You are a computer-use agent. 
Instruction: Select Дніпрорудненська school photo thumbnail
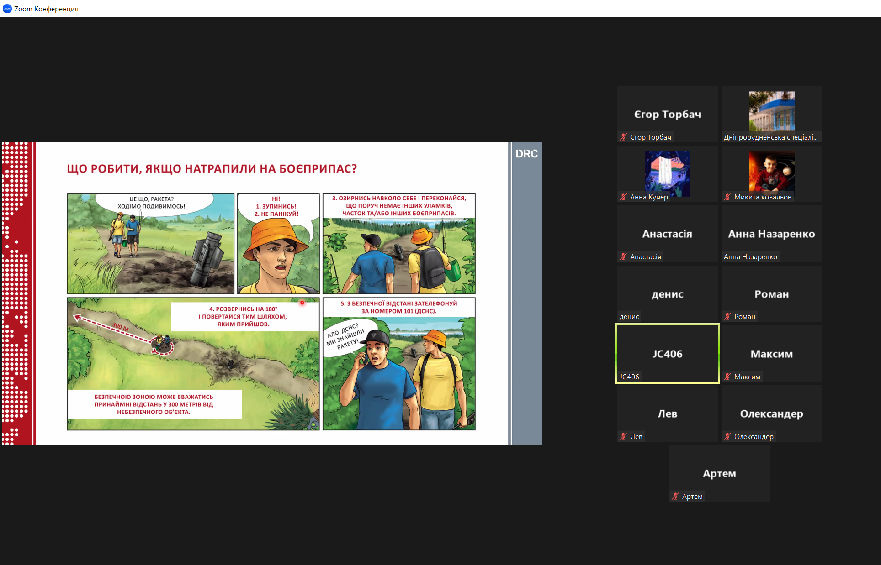click(x=771, y=111)
